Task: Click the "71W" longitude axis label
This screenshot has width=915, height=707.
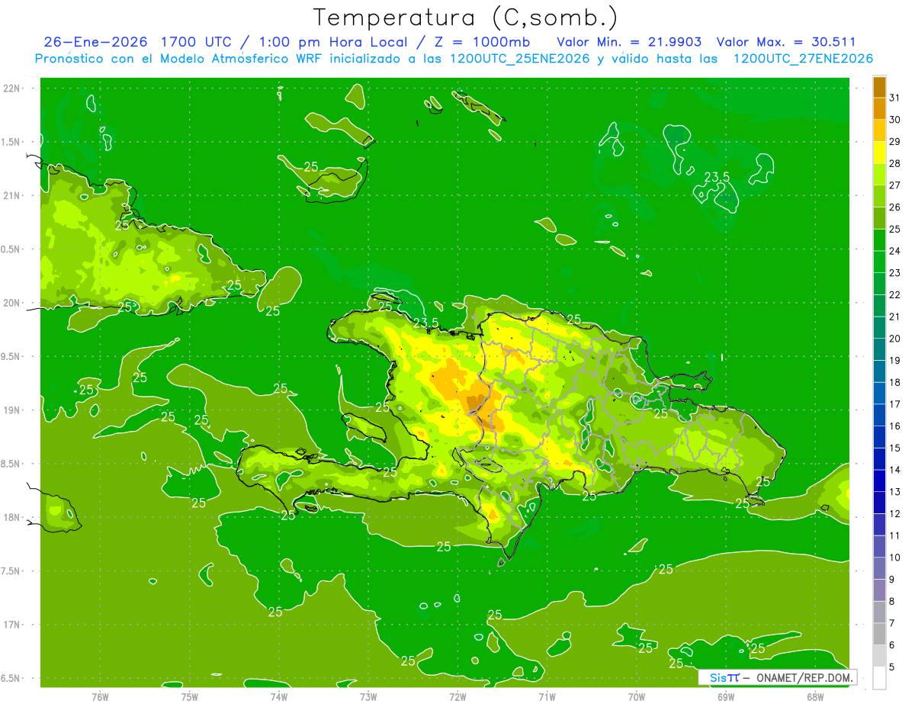Action: pyautogui.click(x=547, y=696)
